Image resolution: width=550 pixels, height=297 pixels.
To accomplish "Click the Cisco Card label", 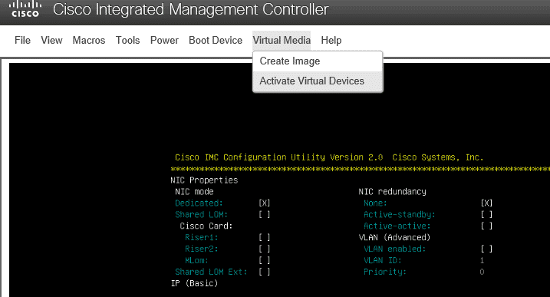I will [206, 226].
